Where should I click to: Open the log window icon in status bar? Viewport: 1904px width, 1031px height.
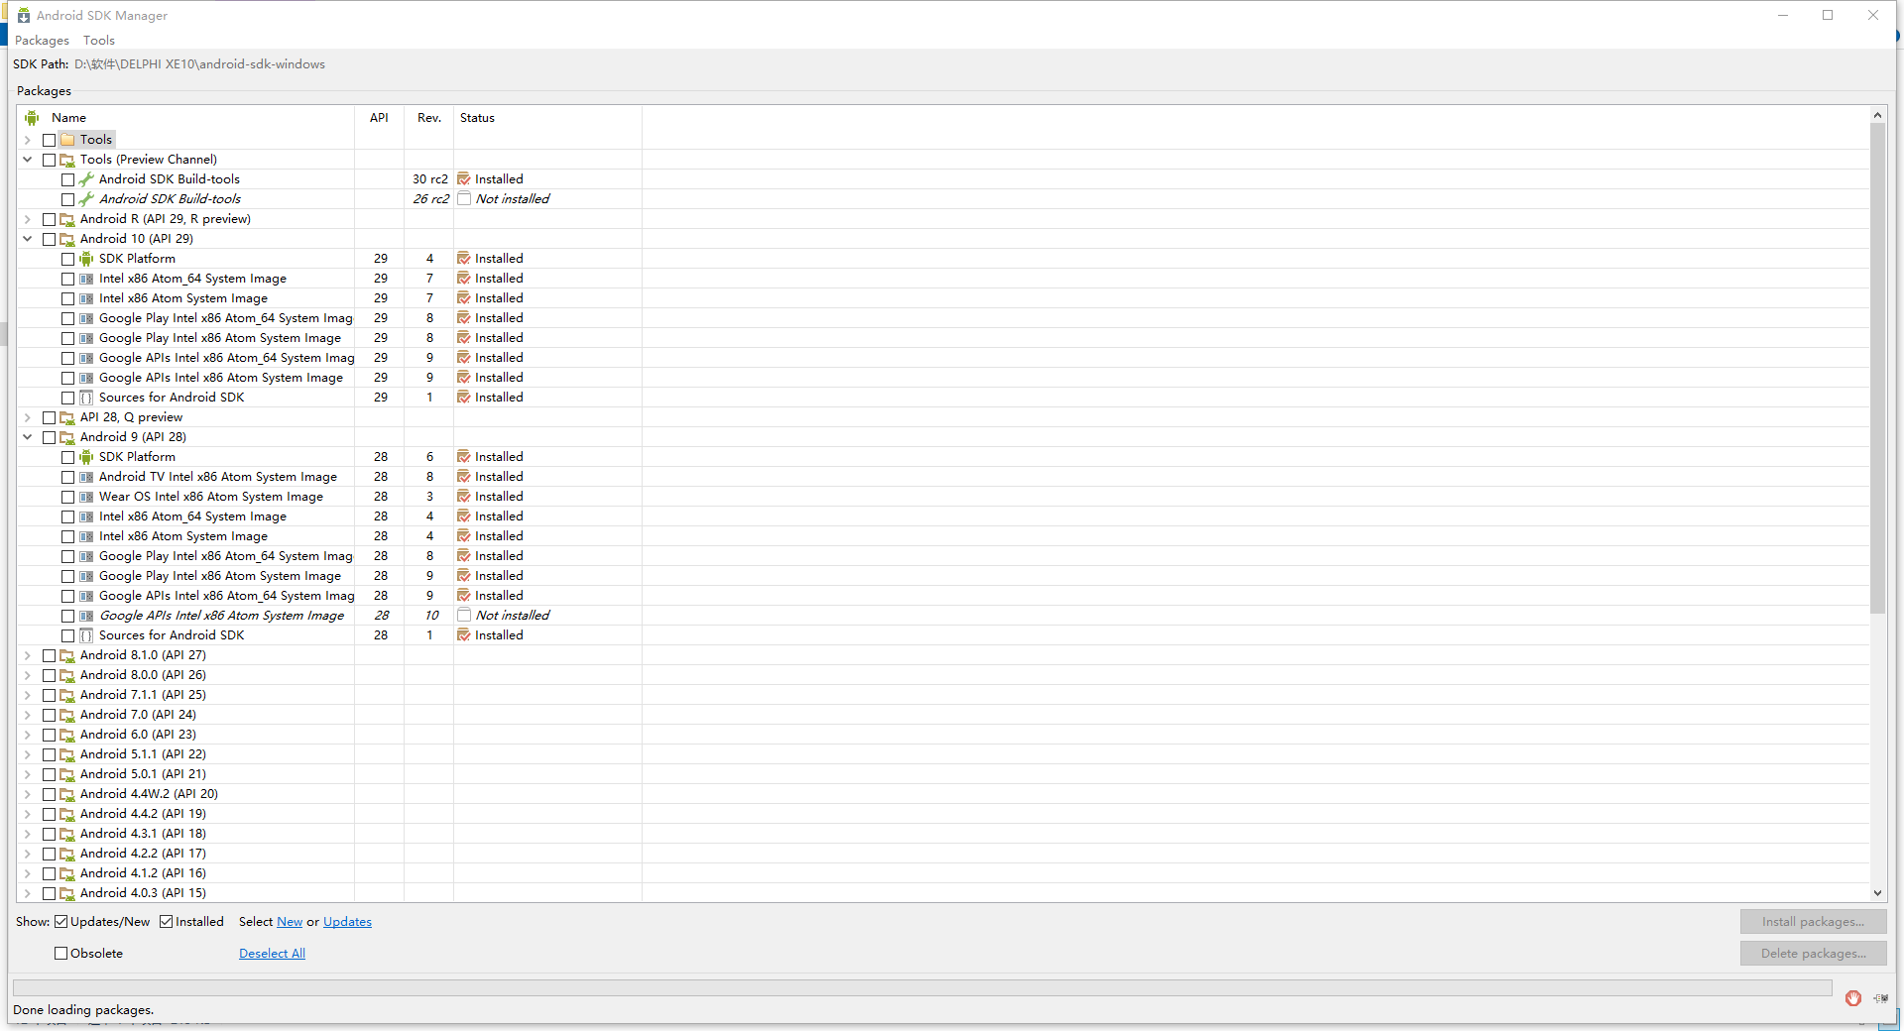pos(1880,998)
